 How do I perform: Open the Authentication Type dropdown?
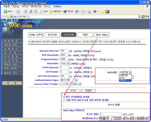(x=69, y=80)
